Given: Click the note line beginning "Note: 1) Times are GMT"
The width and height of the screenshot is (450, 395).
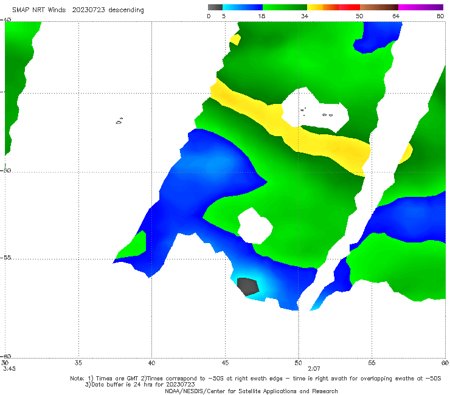Looking at the screenshot, I should [255, 379].
